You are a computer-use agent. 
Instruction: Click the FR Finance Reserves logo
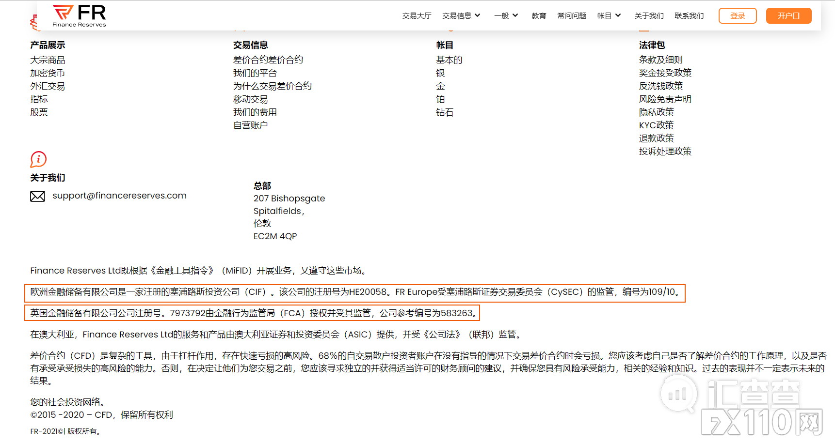(79, 16)
